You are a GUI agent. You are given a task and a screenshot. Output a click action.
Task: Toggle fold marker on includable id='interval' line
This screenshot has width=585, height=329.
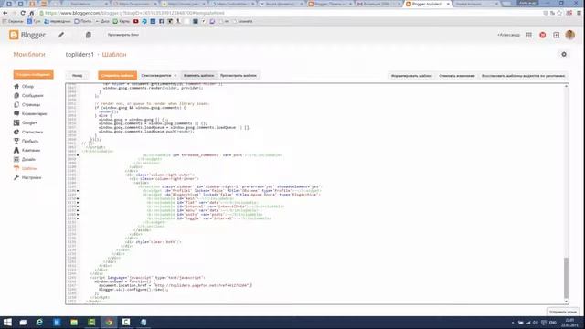[x=78, y=207]
